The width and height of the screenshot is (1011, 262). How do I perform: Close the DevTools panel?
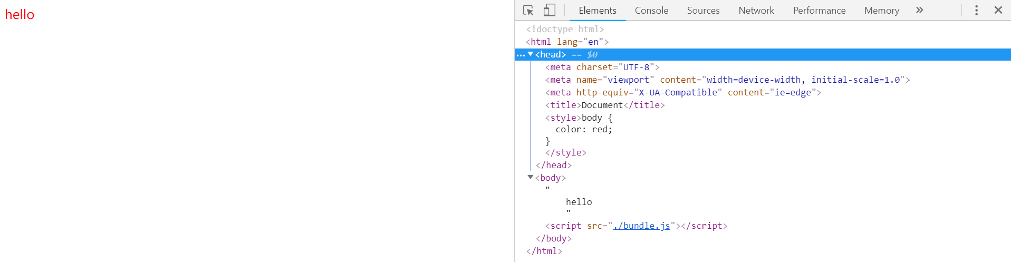[x=998, y=10]
